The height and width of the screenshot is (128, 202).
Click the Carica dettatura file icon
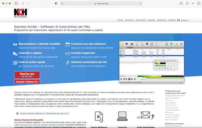click(99, 117)
